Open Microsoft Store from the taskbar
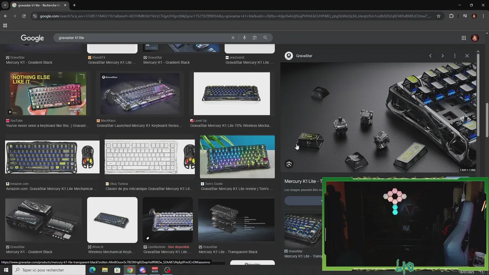This screenshot has width=489, height=275. (117, 270)
